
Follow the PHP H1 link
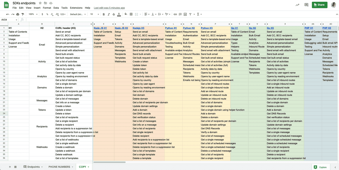[x=308, y=28]
